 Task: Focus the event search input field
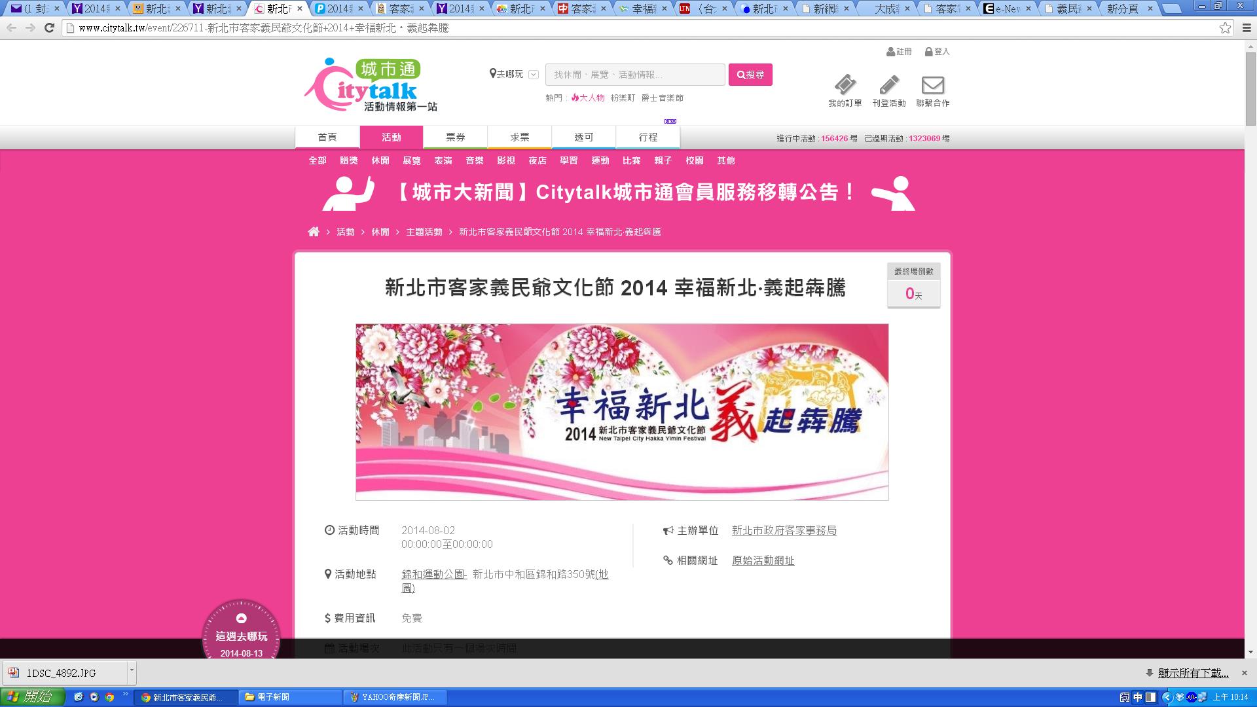[635, 75]
